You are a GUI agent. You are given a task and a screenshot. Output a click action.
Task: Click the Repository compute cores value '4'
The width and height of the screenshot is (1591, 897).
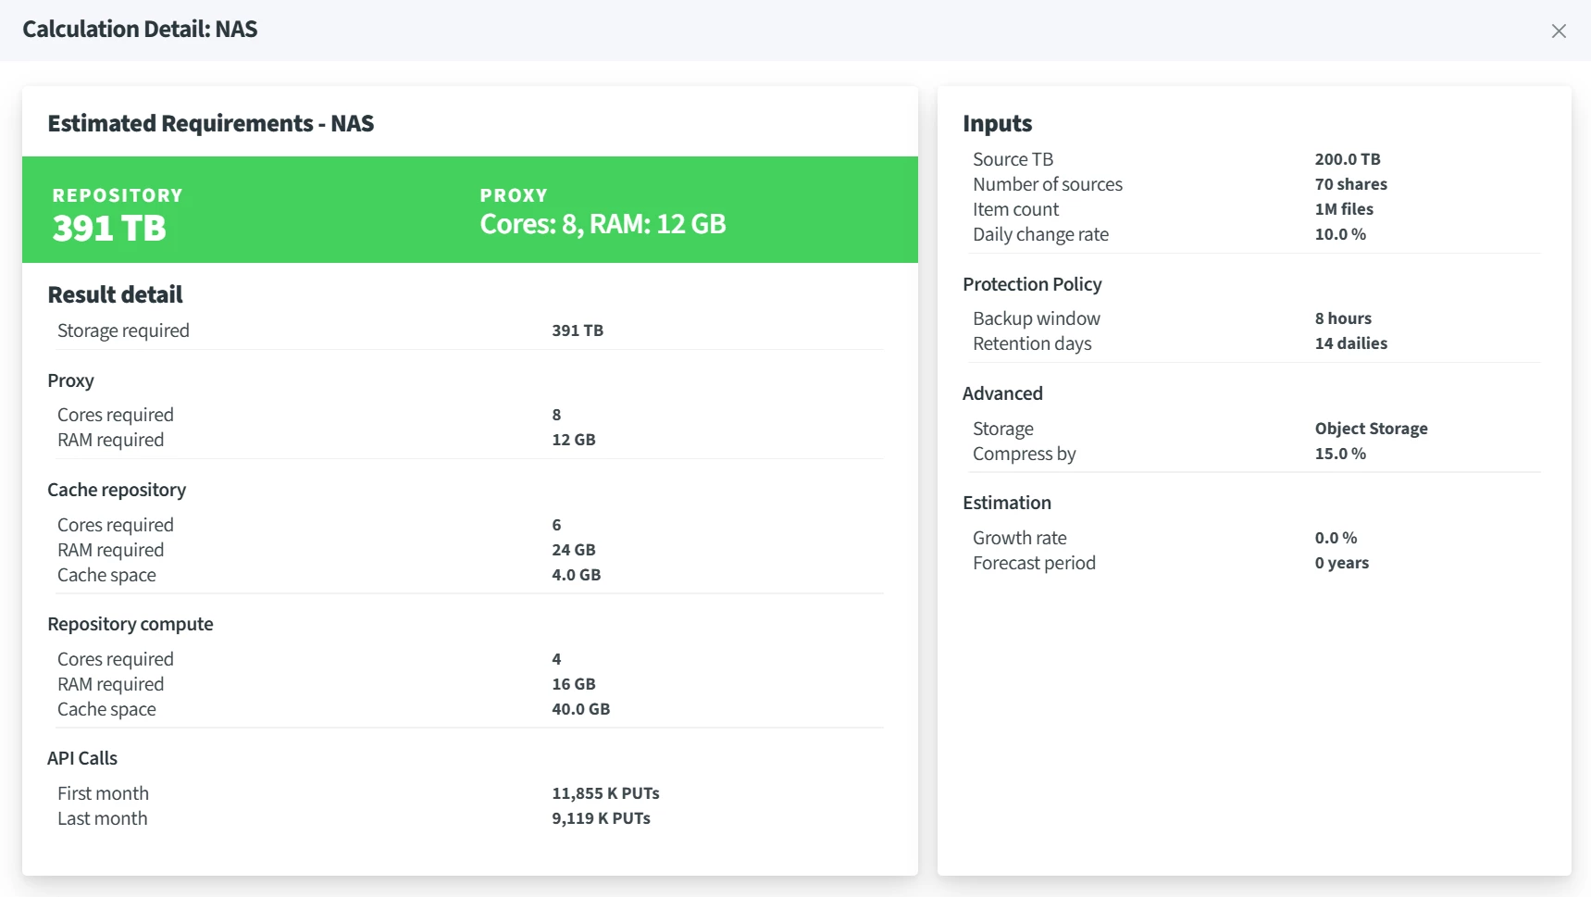pyautogui.click(x=556, y=659)
